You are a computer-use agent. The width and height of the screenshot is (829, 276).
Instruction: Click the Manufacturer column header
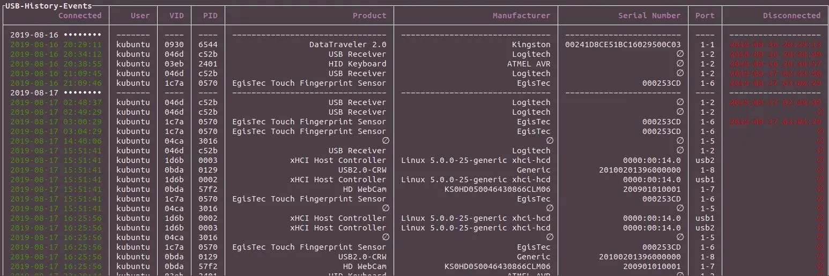coord(522,16)
